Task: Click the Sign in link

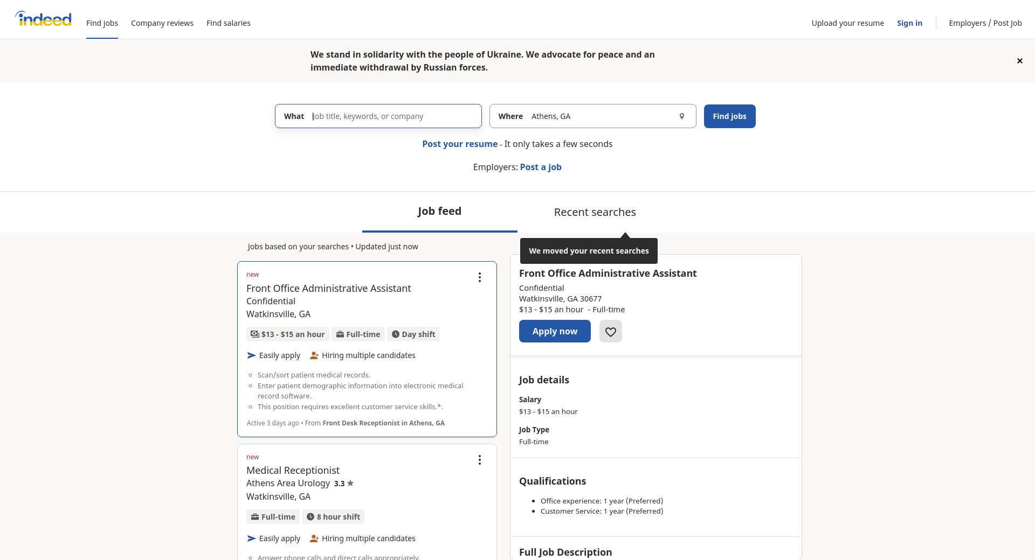Action: point(909,23)
